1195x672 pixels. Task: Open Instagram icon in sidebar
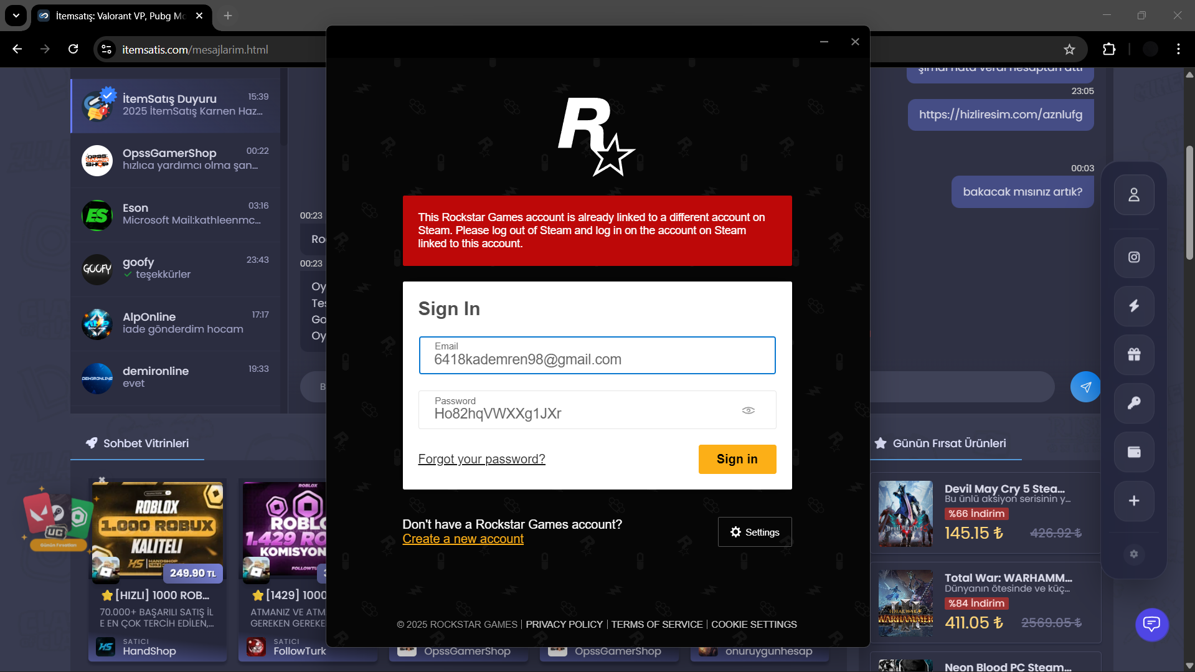(x=1134, y=257)
